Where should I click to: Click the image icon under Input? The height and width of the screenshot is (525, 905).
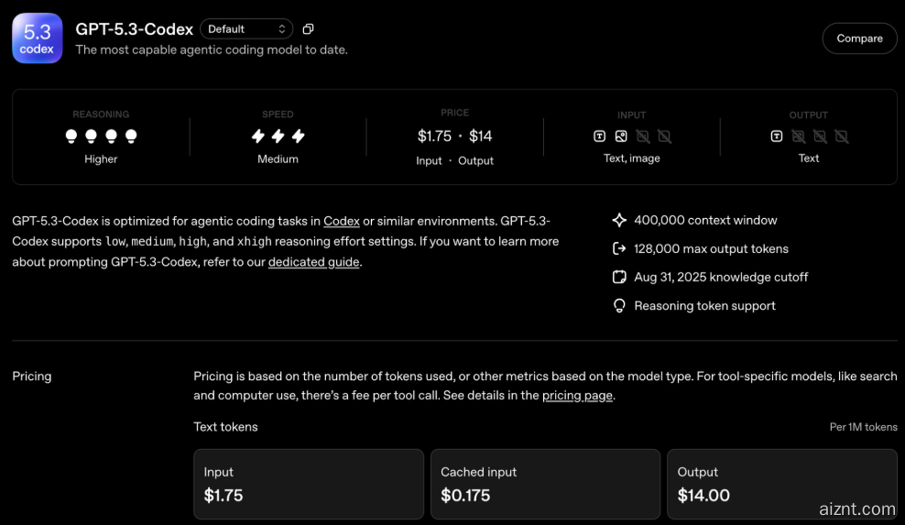[621, 137]
